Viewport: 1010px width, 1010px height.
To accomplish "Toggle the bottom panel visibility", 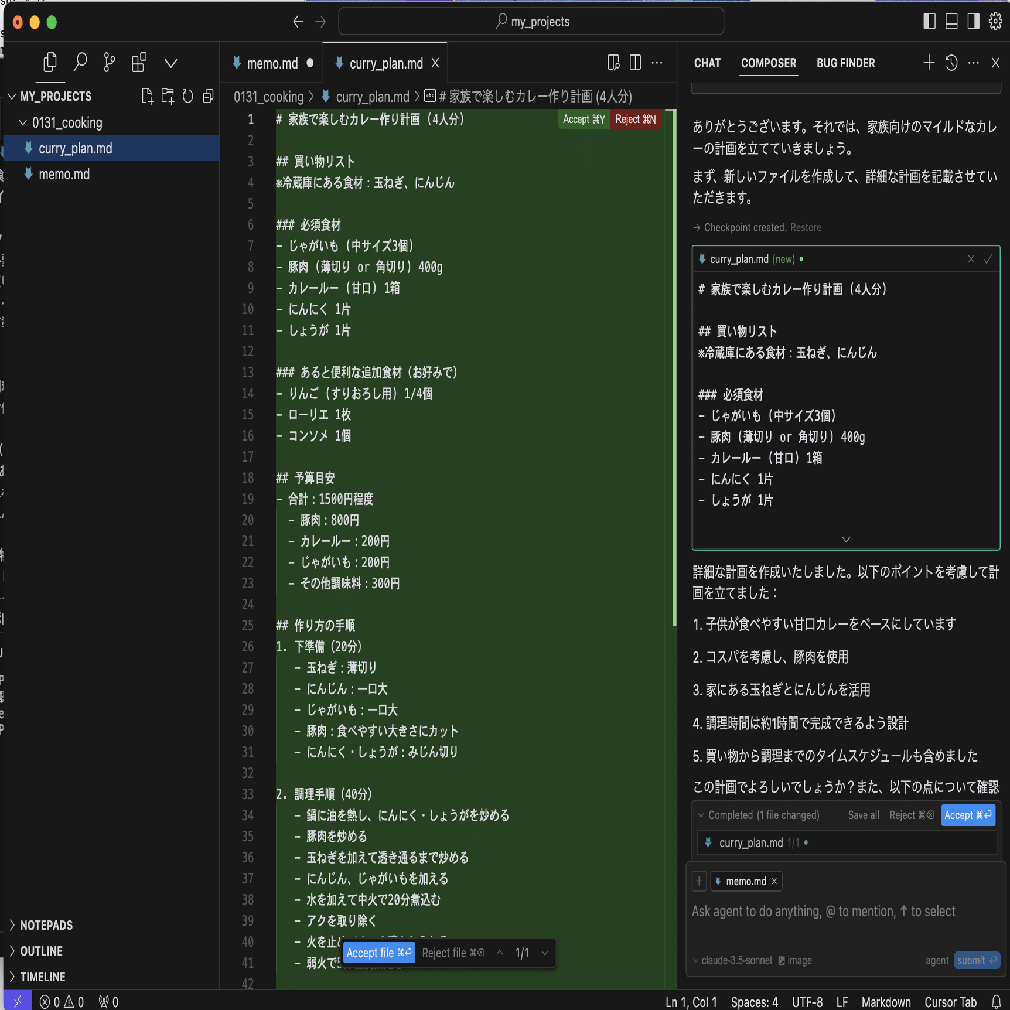I will 951,21.
